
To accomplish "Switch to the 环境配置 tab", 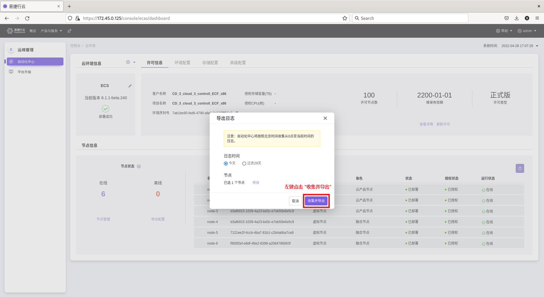I will click(182, 63).
